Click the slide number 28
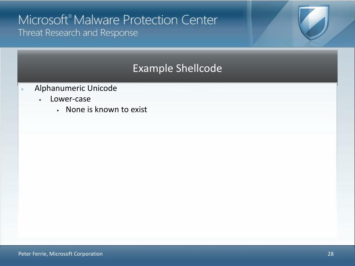The height and width of the screenshot is (266, 355). (x=330, y=254)
